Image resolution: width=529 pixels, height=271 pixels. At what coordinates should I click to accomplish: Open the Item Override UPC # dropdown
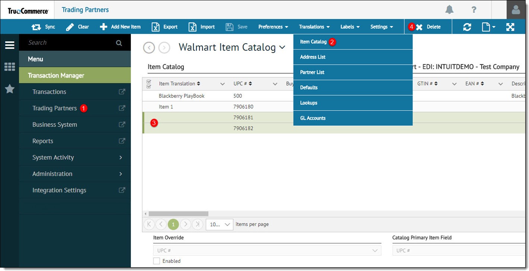(x=267, y=251)
